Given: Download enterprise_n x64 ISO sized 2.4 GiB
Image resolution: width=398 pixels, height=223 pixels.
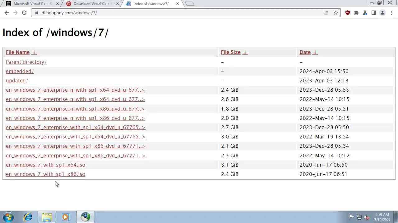Looking at the screenshot, I should 75,90.
